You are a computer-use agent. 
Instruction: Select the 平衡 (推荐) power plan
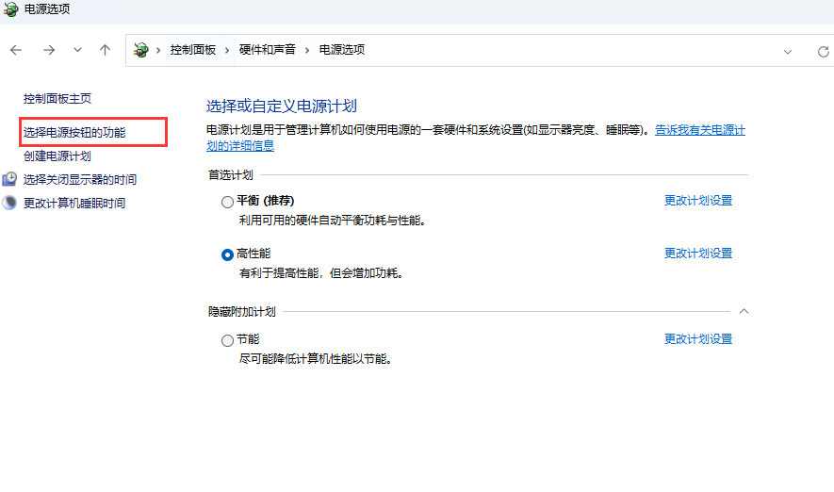pos(227,201)
